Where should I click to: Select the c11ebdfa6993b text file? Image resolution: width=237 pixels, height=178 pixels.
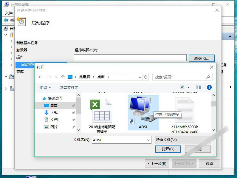185,115
